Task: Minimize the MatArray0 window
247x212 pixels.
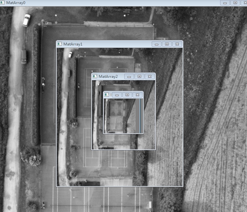Action: (225, 2)
